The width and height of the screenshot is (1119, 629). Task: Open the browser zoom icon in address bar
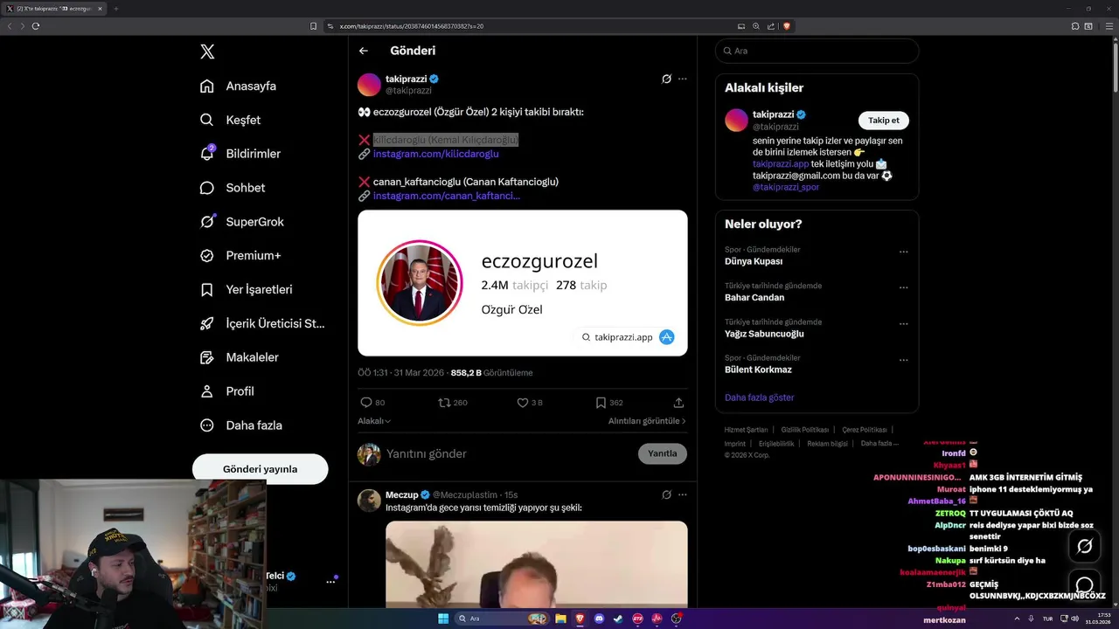coord(756,26)
